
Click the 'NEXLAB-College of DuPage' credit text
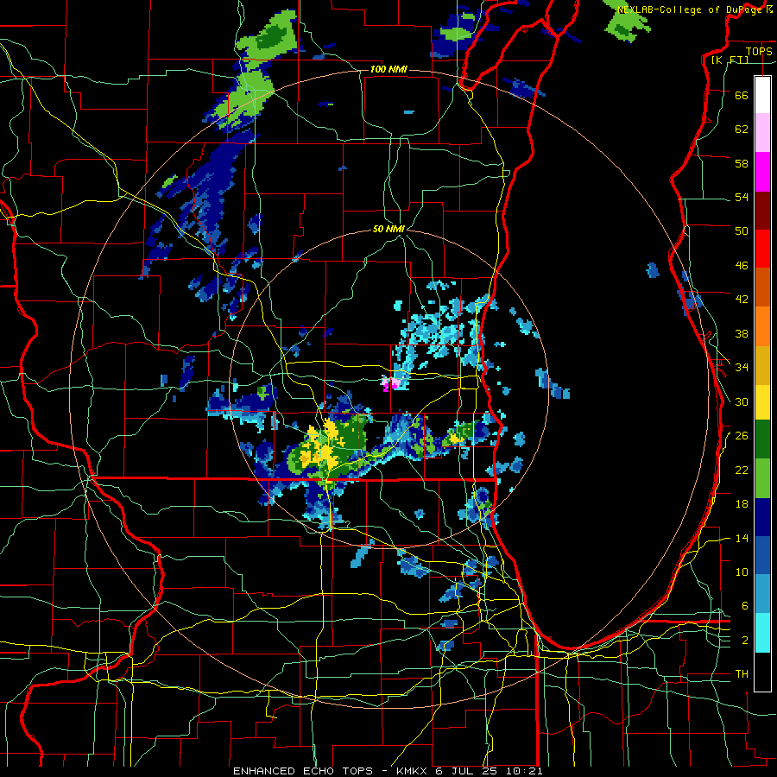(692, 9)
